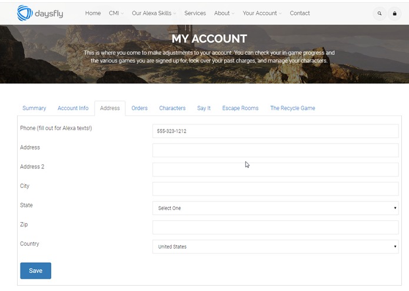Focus the Address 2 input field

tap(275, 170)
